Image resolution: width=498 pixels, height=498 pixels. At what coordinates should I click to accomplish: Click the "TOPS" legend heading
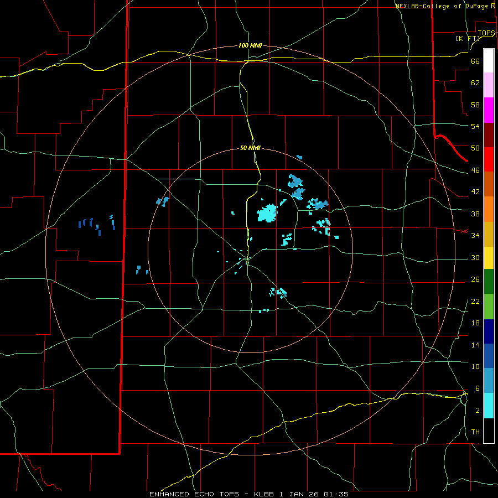(486, 33)
